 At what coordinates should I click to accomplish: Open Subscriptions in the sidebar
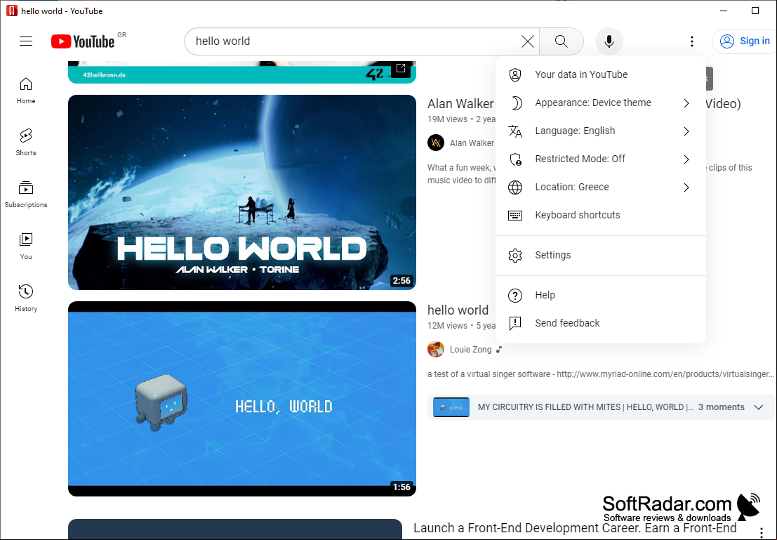pyautogui.click(x=26, y=195)
